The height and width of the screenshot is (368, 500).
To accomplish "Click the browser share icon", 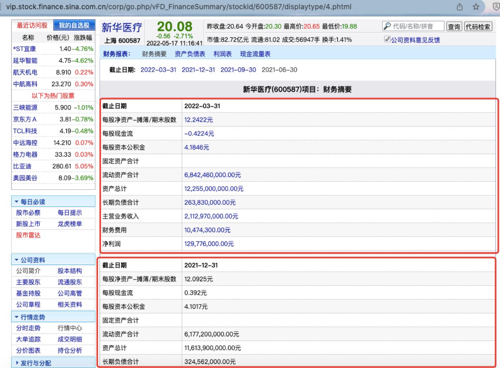I will point(460,6).
